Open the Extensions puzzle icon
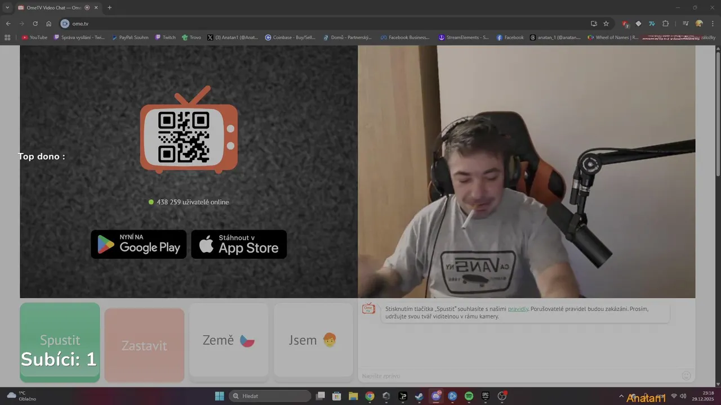 tap(665, 24)
